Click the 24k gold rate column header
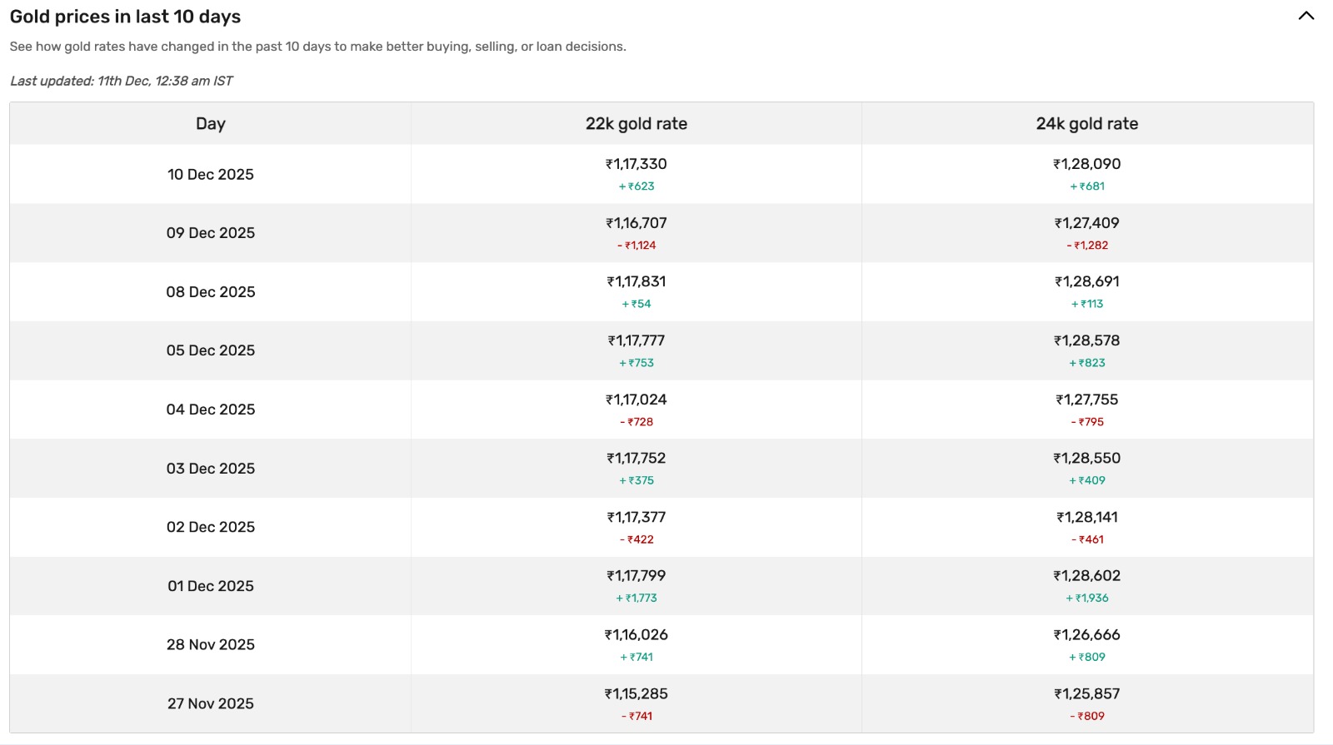1333x745 pixels. pos(1086,124)
